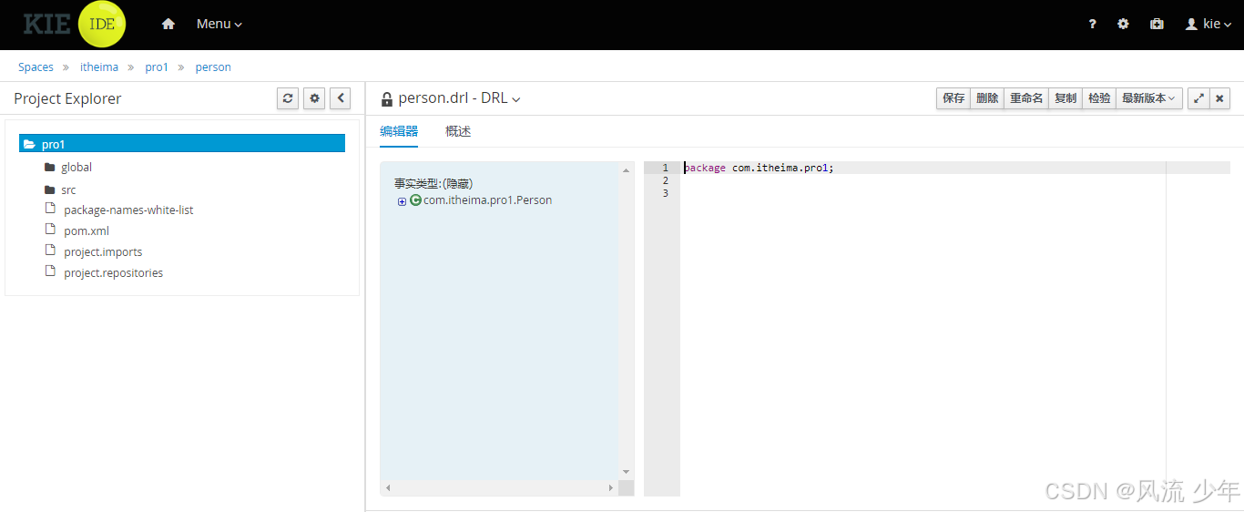The width and height of the screenshot is (1244, 512).
Task: Click the pom.xml file icon
Action: [51, 230]
